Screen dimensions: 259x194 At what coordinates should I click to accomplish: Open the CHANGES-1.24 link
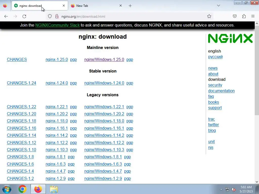(x=21, y=83)
